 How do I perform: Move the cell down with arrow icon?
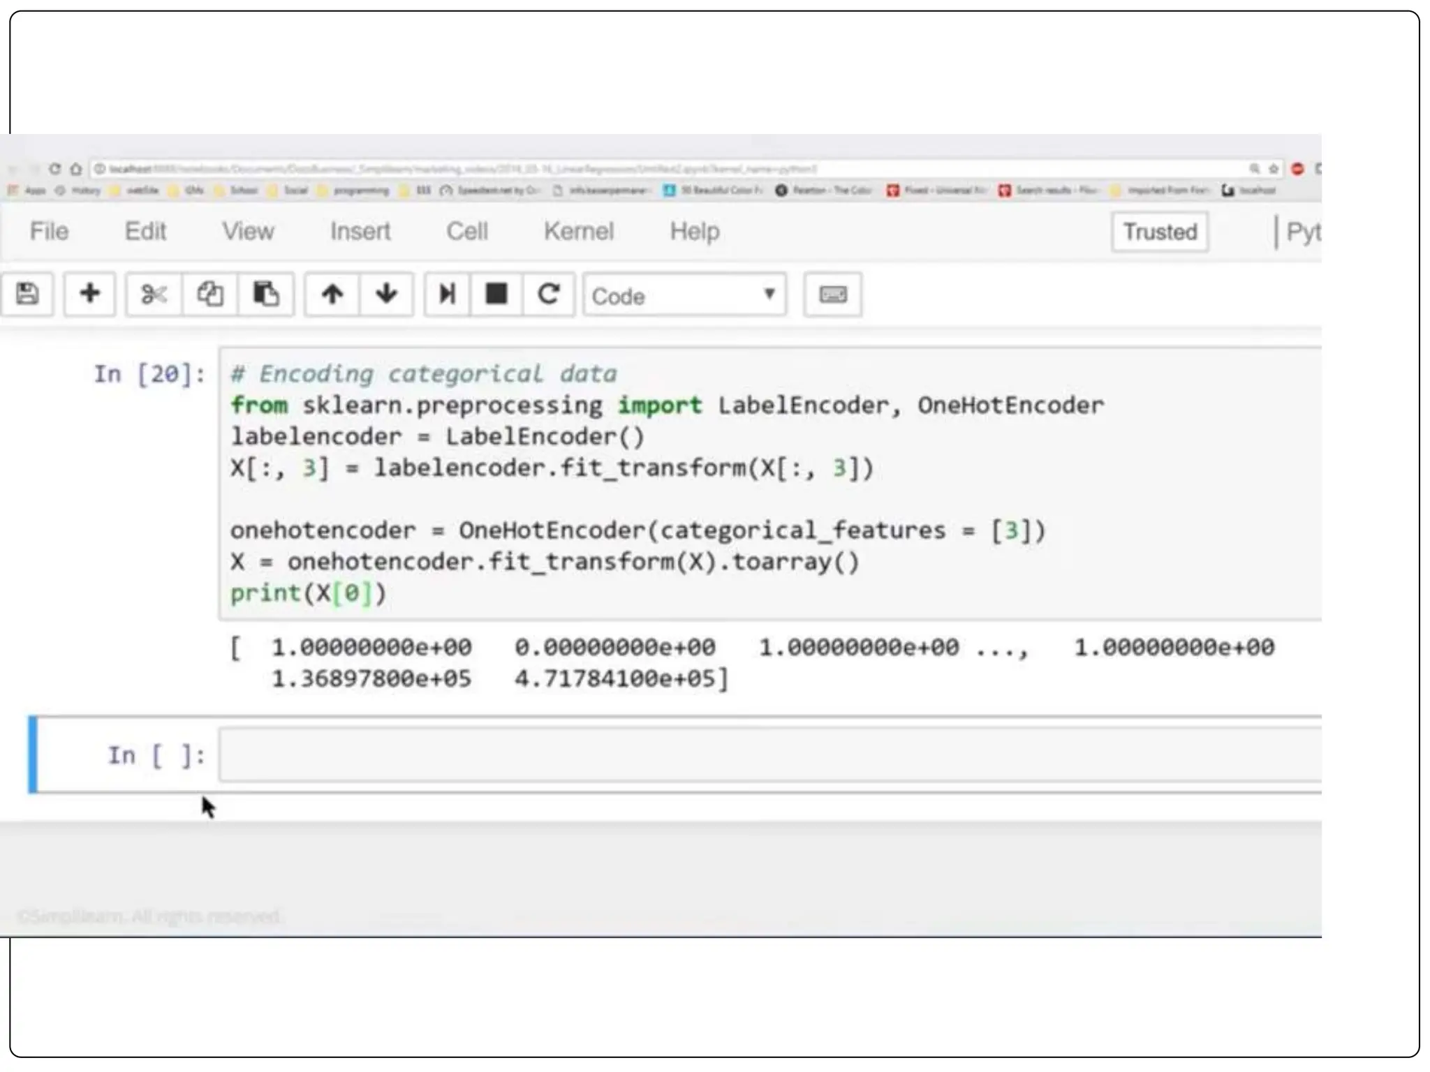(386, 295)
